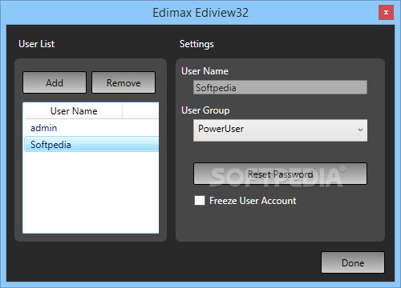401x288 pixels.
Task: Select admin in the user list
Action: (91, 128)
